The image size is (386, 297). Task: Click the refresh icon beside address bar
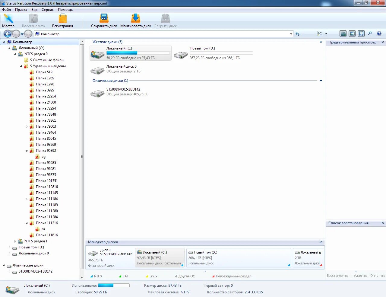pyautogui.click(x=298, y=34)
